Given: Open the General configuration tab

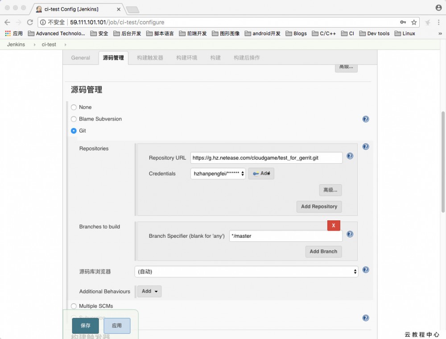Looking at the screenshot, I should [80, 58].
